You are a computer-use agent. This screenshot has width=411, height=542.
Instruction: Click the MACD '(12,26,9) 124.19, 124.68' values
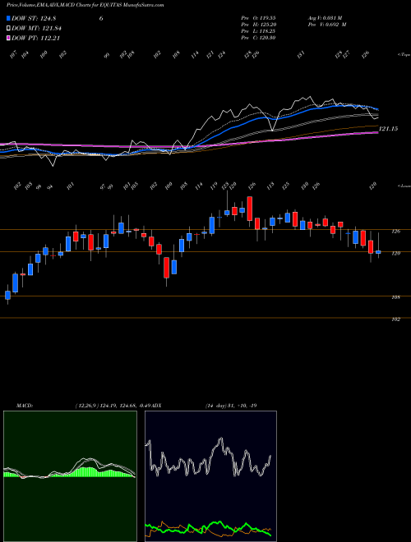[x=105, y=406]
